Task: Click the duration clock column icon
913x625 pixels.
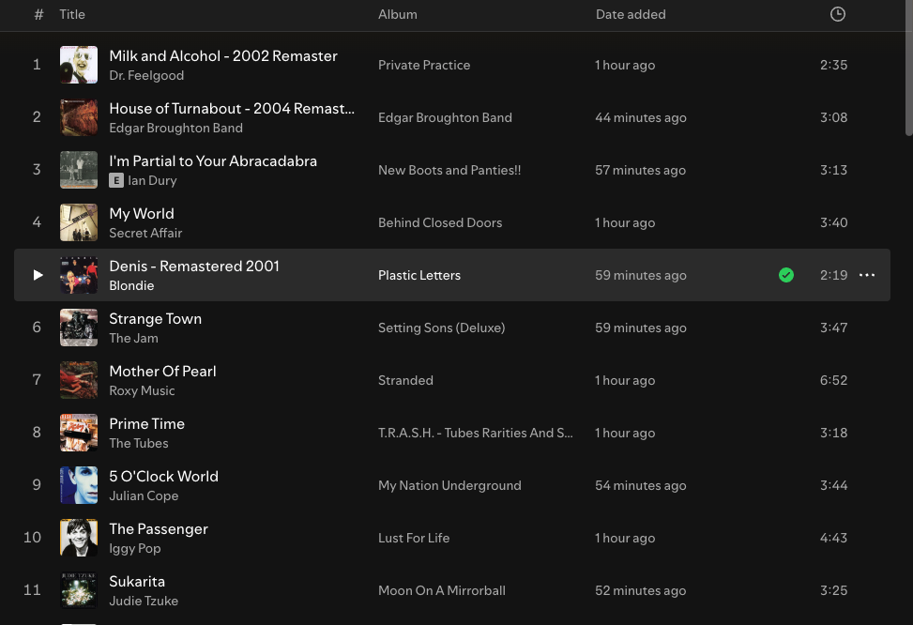Action: [x=837, y=14]
